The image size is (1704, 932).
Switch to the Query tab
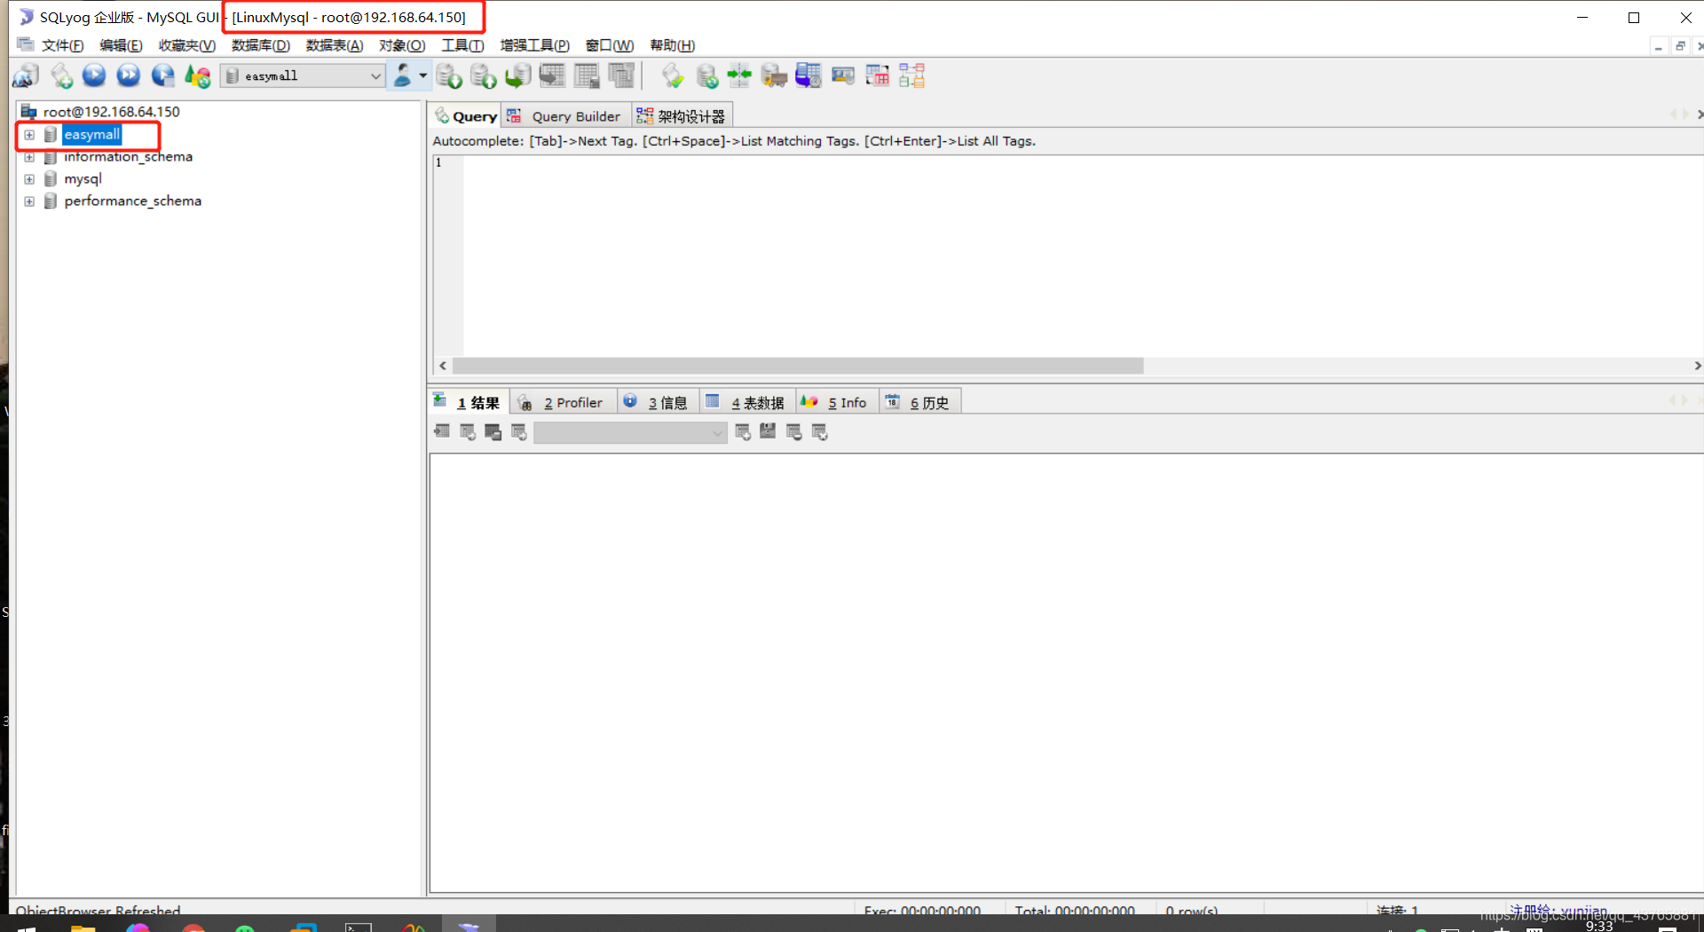[466, 116]
